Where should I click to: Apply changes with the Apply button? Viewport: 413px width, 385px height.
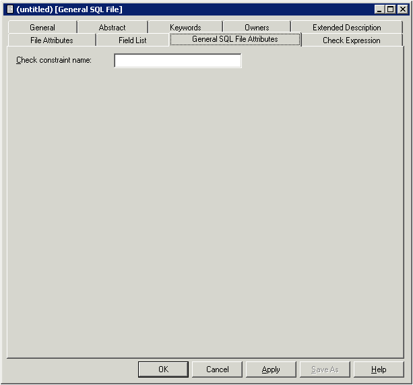tap(271, 369)
